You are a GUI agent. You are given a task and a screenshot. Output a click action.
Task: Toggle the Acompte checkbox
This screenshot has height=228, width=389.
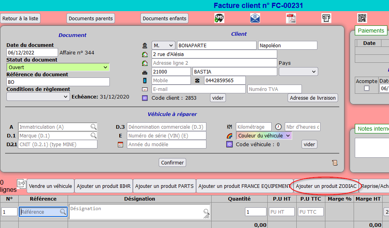(367, 88)
